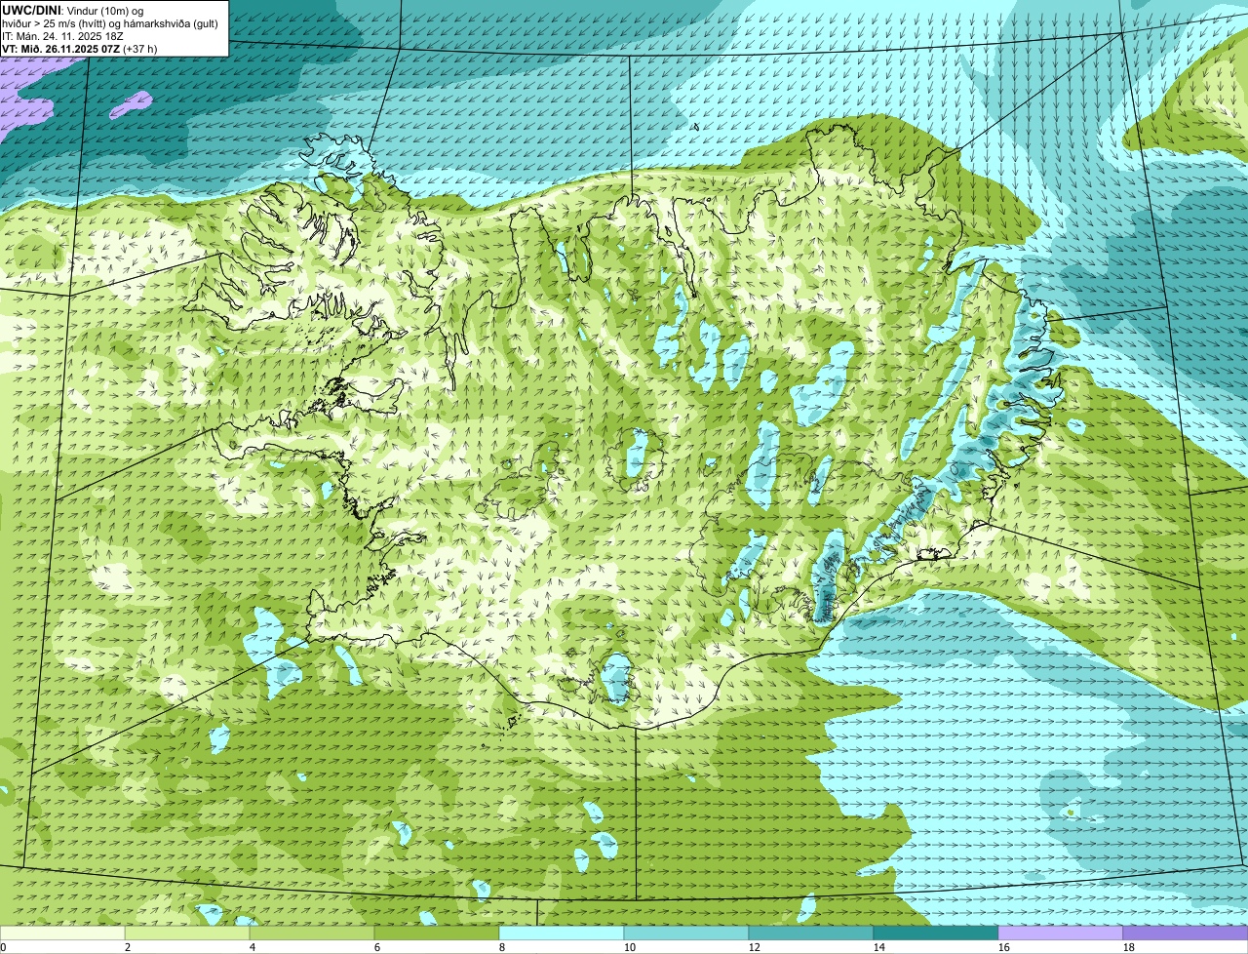Click the pale yellow 0–2 m/s legend swatch
This screenshot has height=954, width=1248.
[62, 934]
